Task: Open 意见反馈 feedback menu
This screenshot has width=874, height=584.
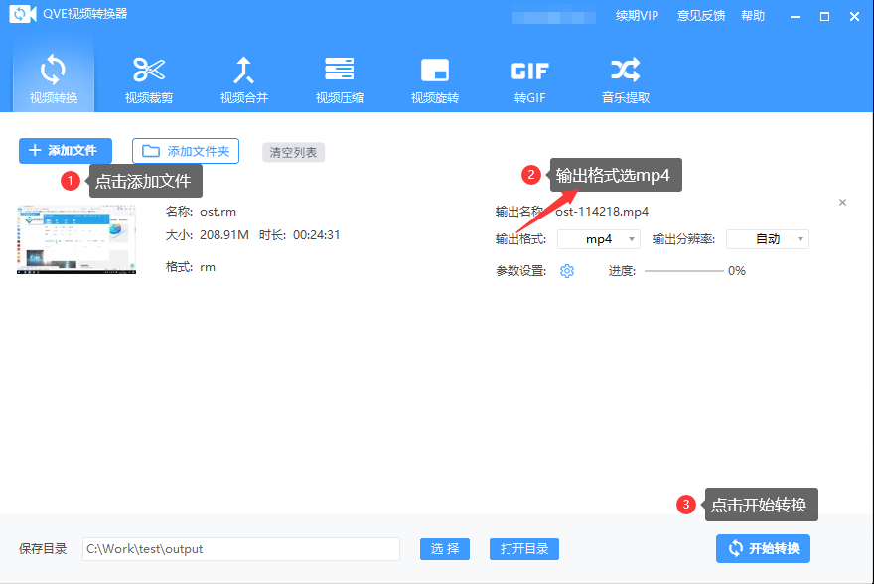Action: tap(700, 16)
